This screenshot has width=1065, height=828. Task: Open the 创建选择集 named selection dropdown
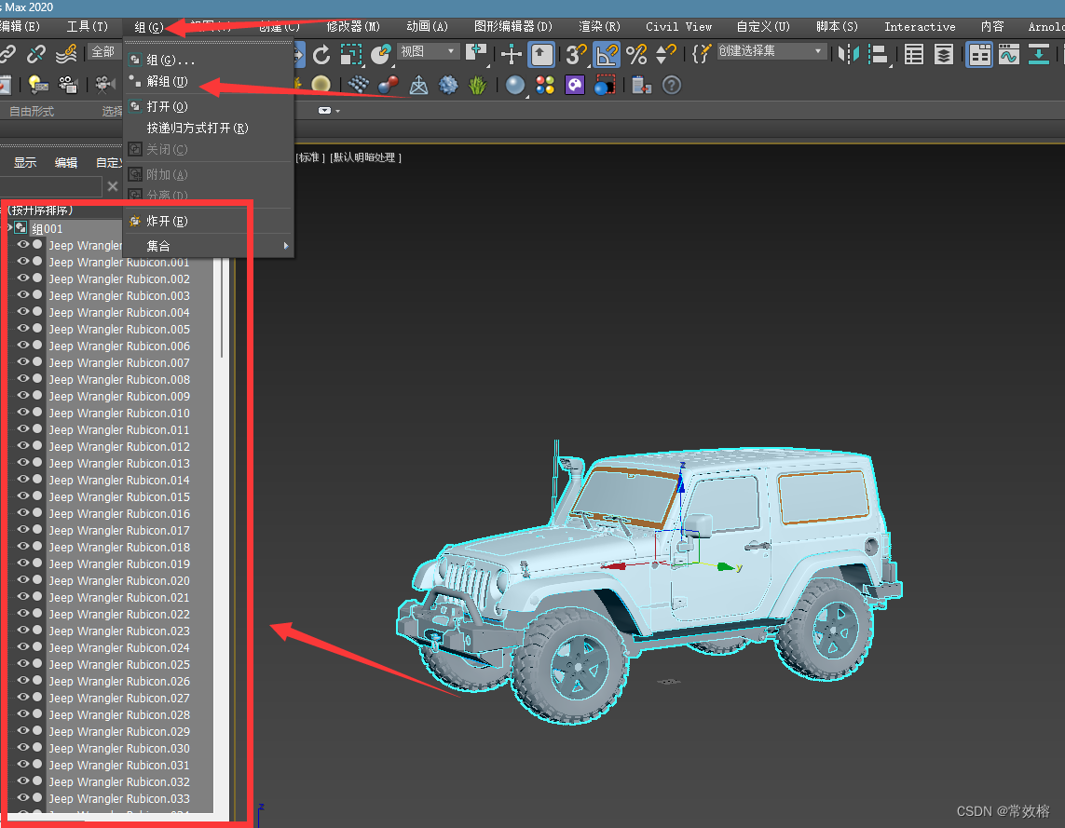click(771, 51)
